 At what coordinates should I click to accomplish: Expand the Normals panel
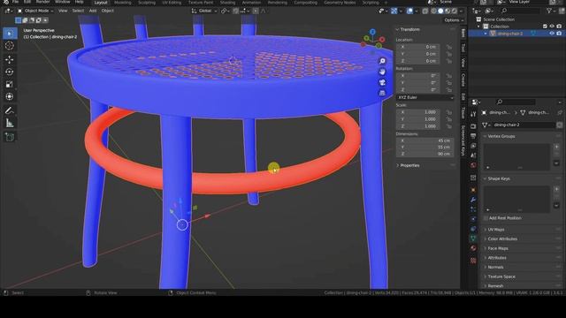pyautogui.click(x=495, y=268)
